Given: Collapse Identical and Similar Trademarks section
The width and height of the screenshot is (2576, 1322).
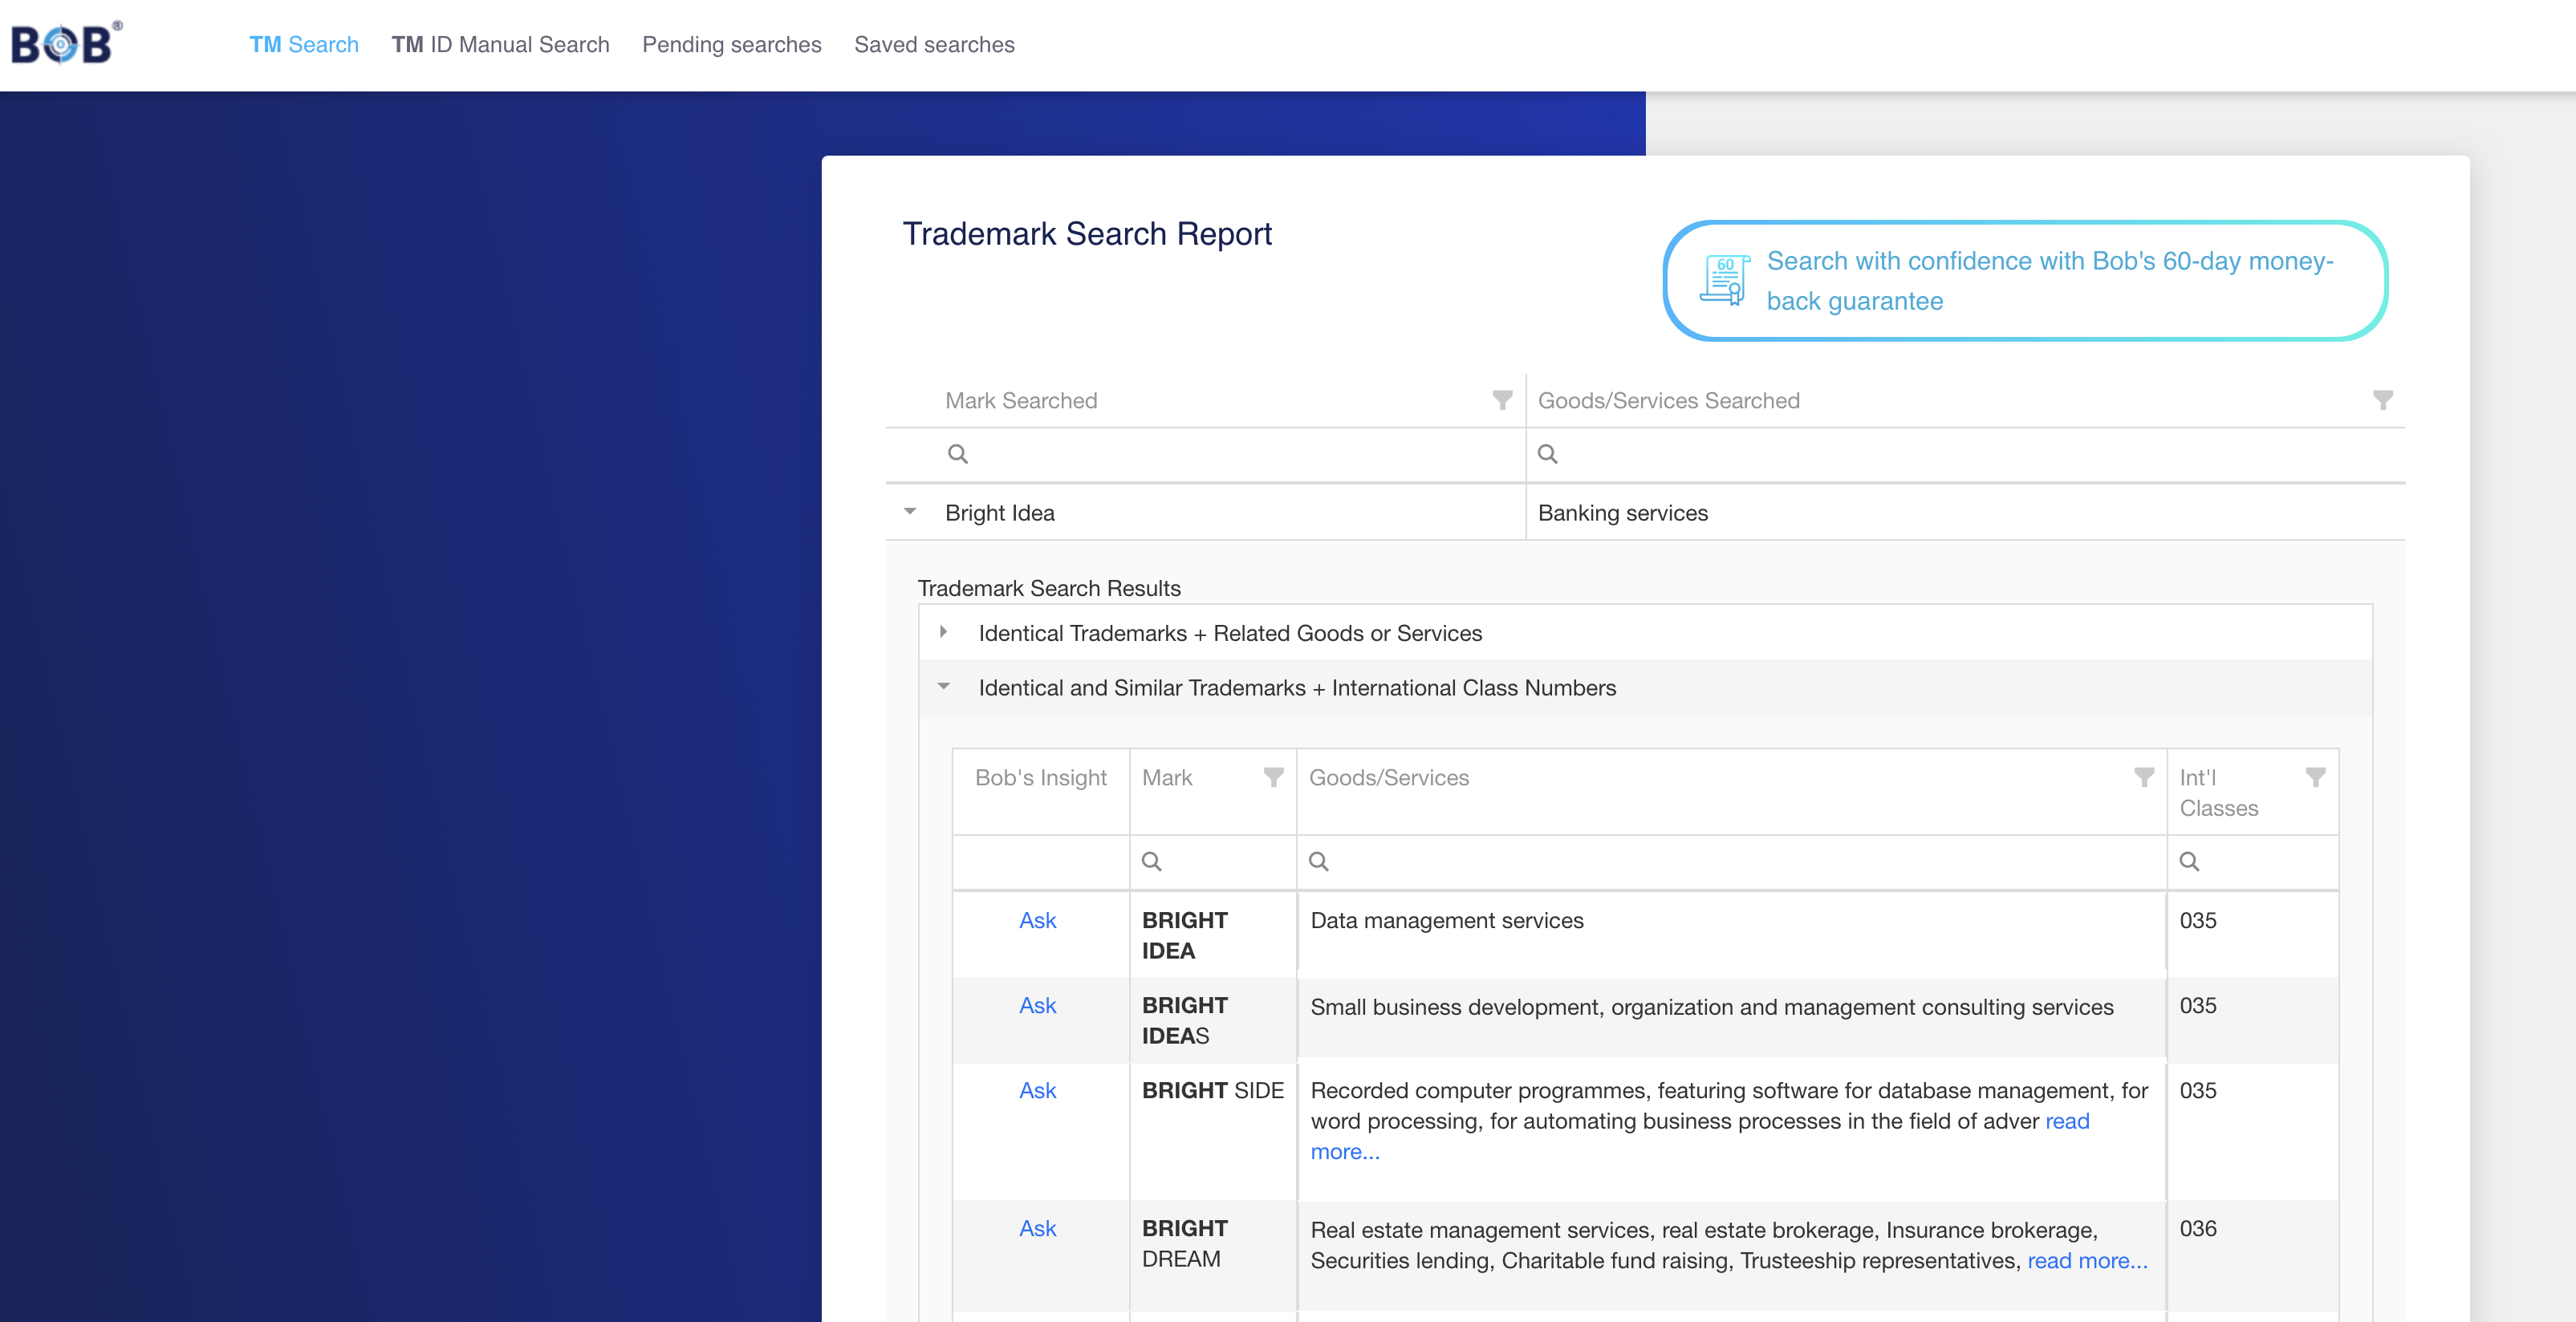Looking at the screenshot, I should 942,688.
